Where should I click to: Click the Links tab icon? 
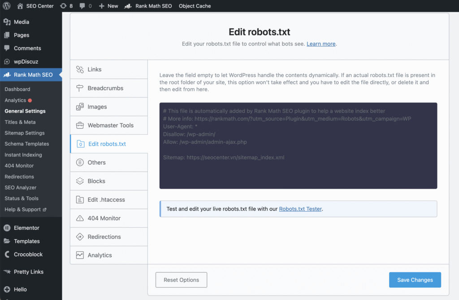click(80, 69)
